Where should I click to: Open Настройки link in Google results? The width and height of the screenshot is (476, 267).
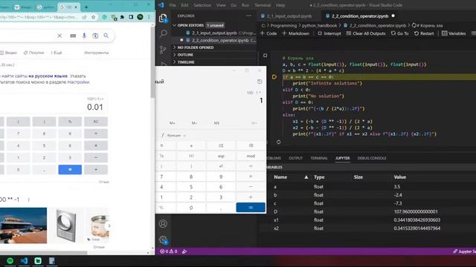click(x=78, y=82)
